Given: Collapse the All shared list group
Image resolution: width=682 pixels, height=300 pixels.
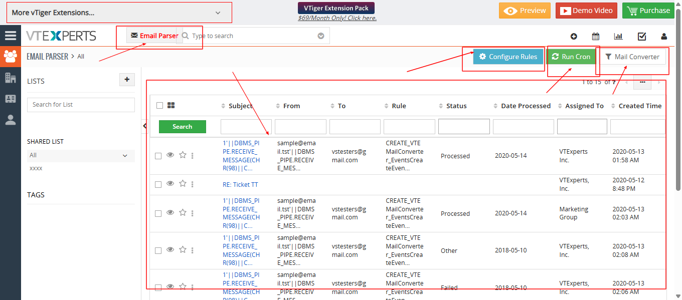Looking at the screenshot, I should click(x=125, y=156).
